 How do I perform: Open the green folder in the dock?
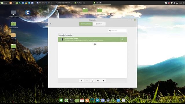(x=77, y=100)
